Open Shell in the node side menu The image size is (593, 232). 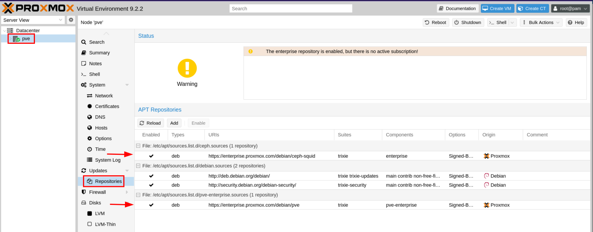pyautogui.click(x=94, y=74)
